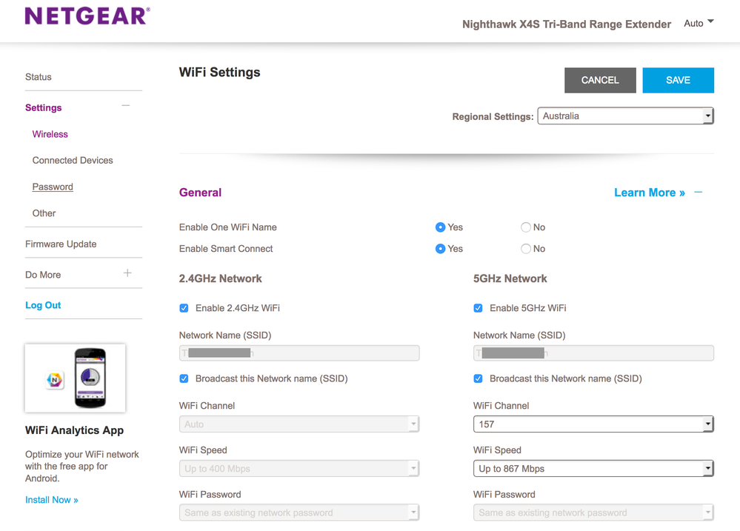Click the 2.4GHz Network Name SSID field

click(x=299, y=353)
